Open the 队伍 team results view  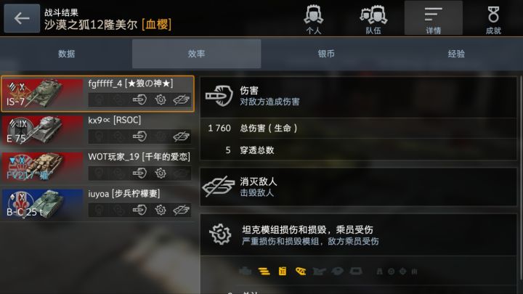point(373,19)
